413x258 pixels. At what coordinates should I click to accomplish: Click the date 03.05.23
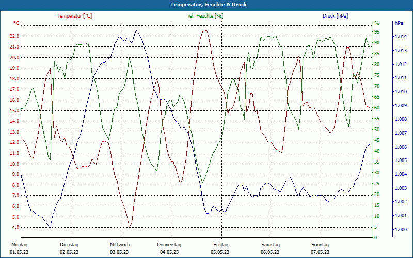point(119,252)
